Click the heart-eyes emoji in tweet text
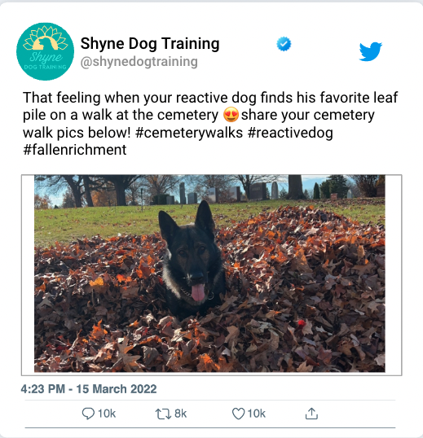Screen dimensions: 423x438 231,115
